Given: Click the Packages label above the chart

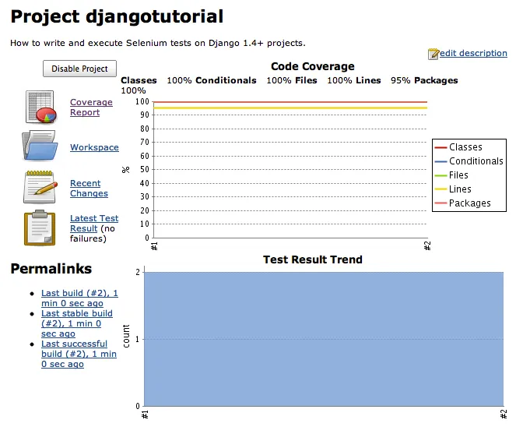Looking at the screenshot, I should [x=436, y=80].
